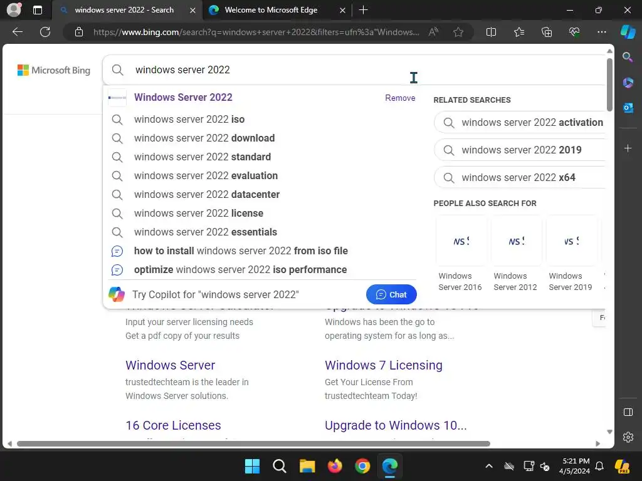The height and width of the screenshot is (481, 642).
Task: Open Edge Settings and more menu
Action: pyautogui.click(x=601, y=32)
